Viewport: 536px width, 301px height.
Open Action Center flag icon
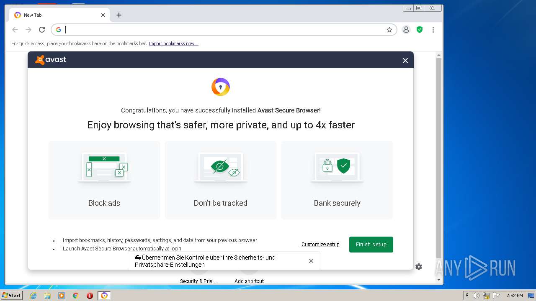(496, 296)
